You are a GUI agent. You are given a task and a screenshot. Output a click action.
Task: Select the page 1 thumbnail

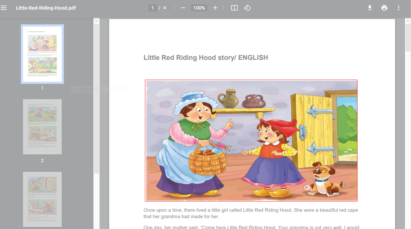(42, 54)
